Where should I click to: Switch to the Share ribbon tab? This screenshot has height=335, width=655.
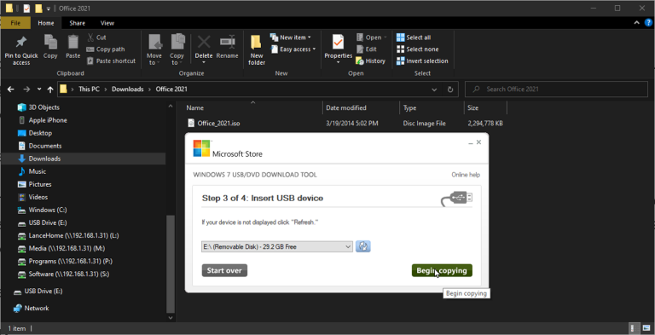(78, 23)
